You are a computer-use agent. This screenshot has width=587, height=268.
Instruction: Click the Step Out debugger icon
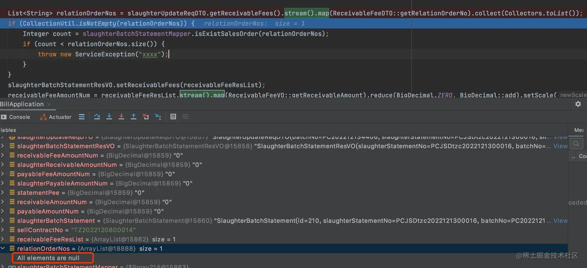point(133,117)
